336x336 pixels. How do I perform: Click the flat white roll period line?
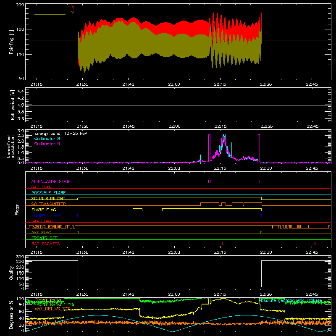pos(178,105)
